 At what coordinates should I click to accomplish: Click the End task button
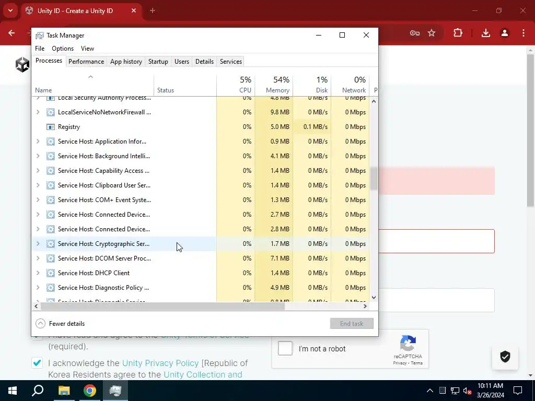click(x=352, y=324)
